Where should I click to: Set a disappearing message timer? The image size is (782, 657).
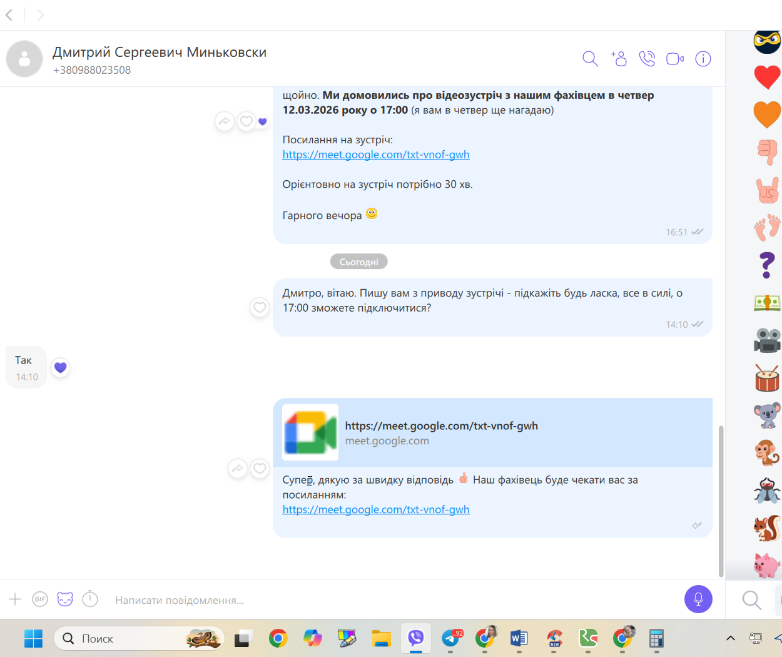coord(90,599)
